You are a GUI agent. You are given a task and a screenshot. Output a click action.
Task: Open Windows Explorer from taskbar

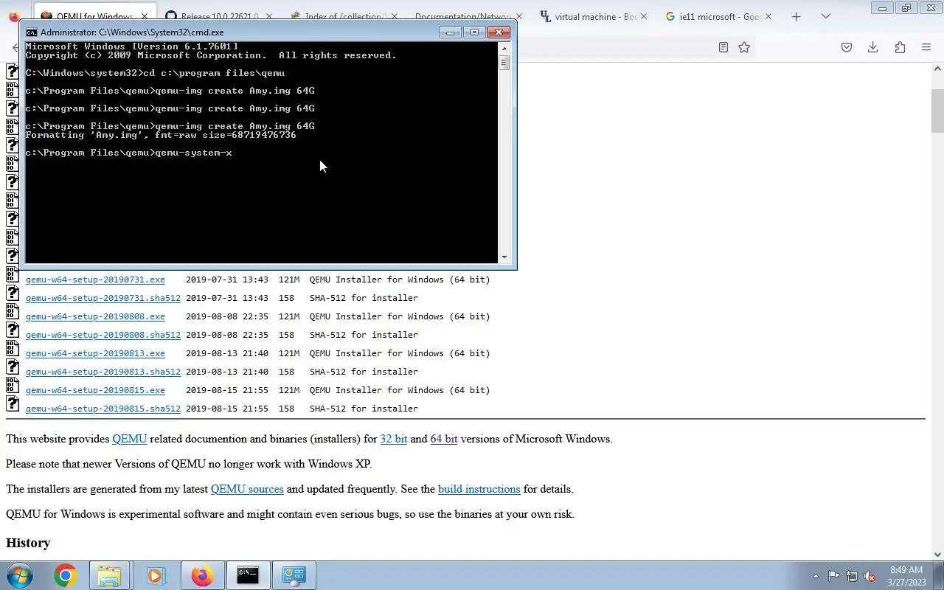coord(109,575)
